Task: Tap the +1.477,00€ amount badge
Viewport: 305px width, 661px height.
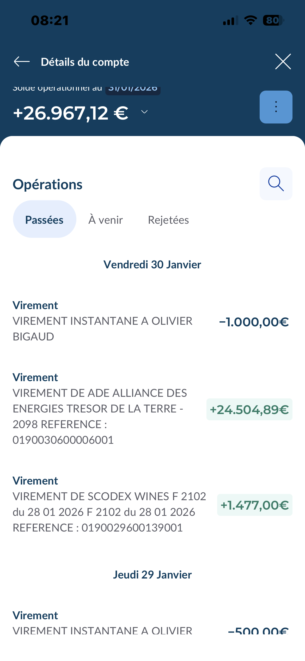Action: pos(255,505)
